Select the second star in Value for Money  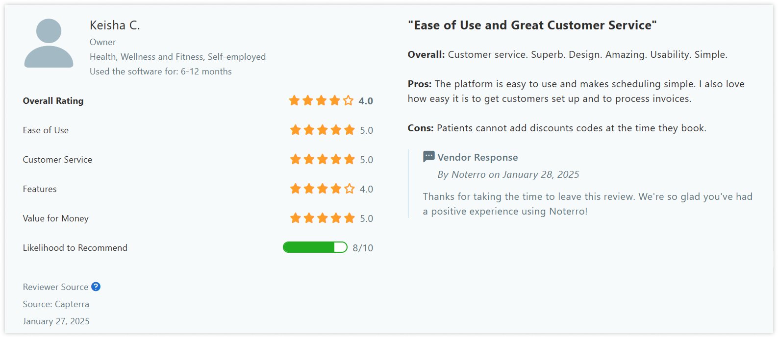tap(308, 218)
